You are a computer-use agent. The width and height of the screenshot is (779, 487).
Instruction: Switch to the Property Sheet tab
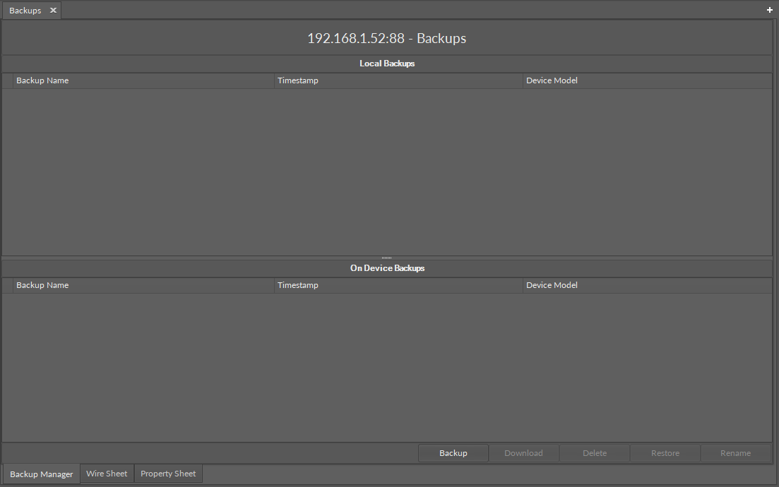click(x=168, y=474)
